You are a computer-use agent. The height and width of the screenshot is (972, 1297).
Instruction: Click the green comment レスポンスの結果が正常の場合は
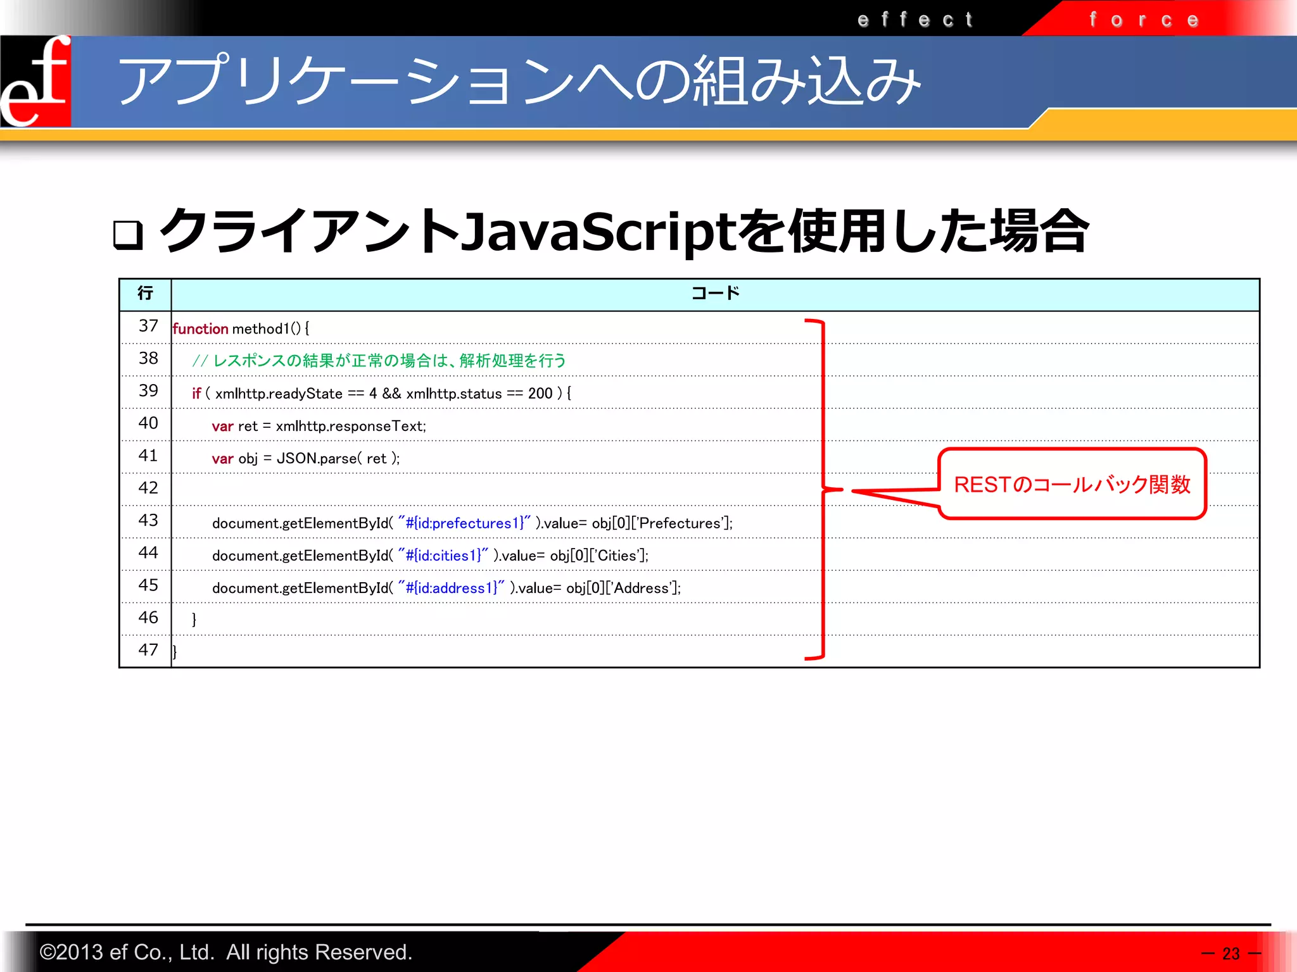(x=379, y=361)
